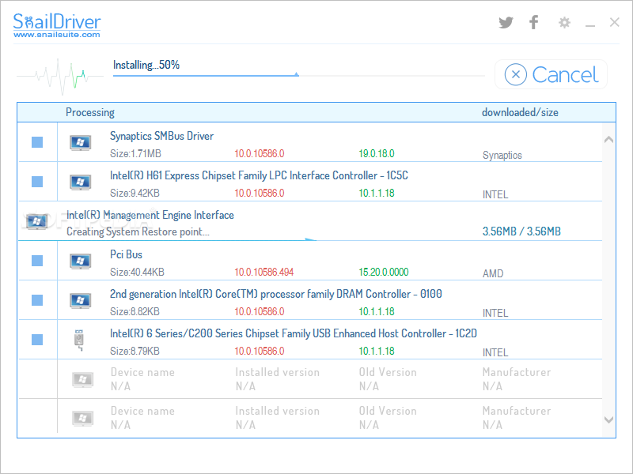Open settings gear icon

pos(564,23)
